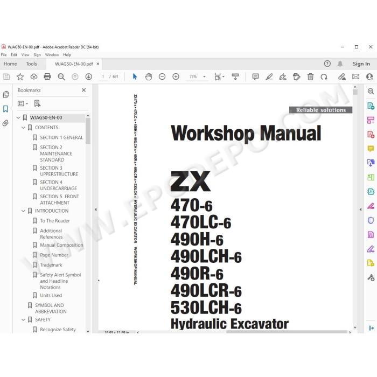377x377 pixels.
Task: Select the Highlight text pen tool
Action: click(x=269, y=76)
